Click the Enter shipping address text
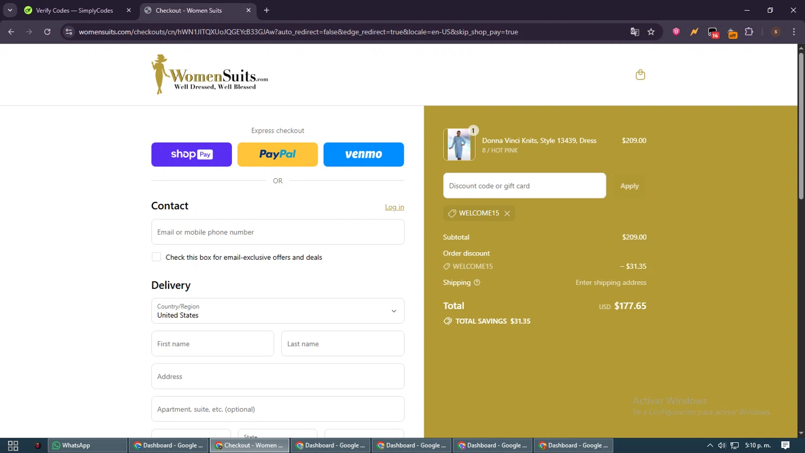Image resolution: width=805 pixels, height=453 pixels. [611, 282]
